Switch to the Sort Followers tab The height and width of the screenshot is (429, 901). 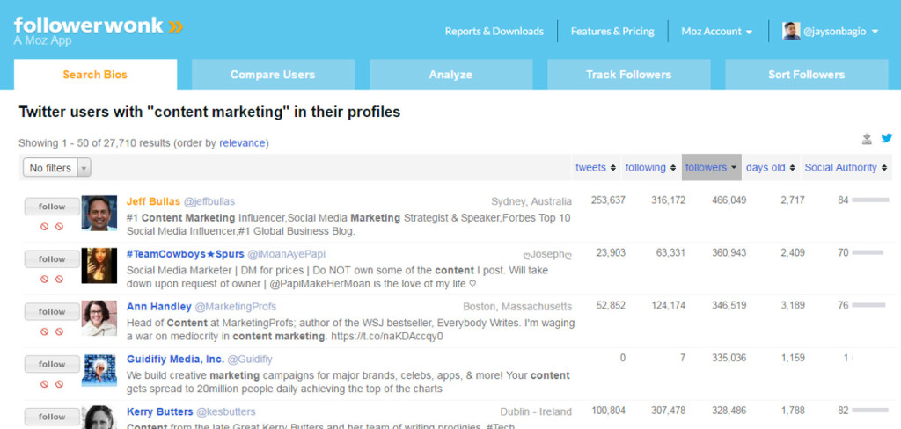point(806,75)
